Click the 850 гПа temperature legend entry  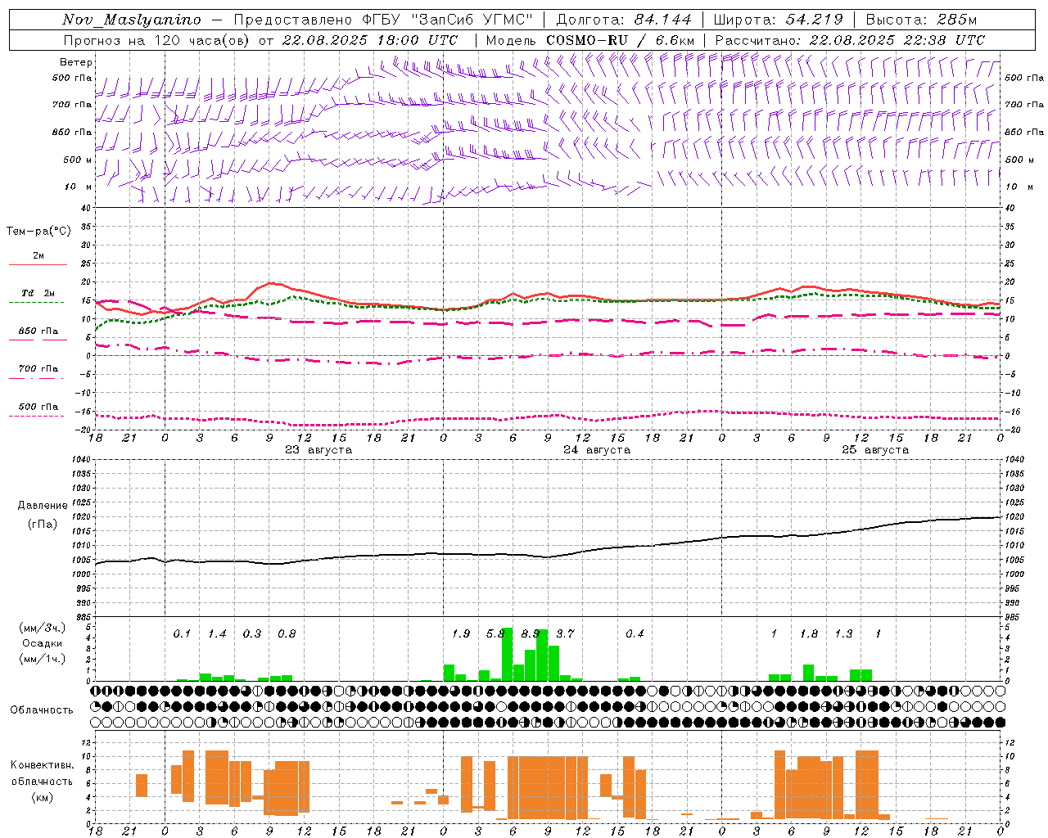38,331
